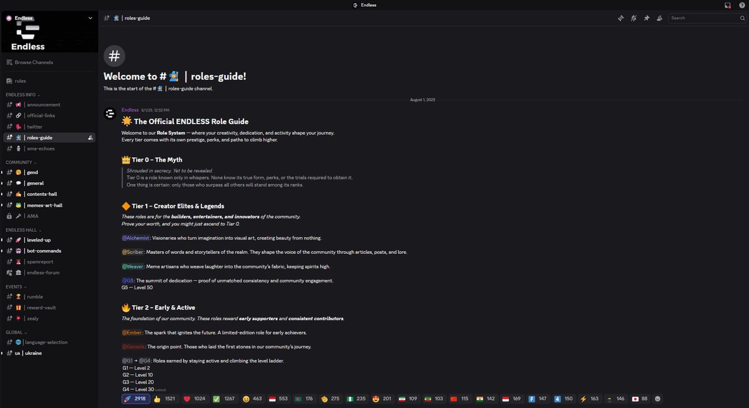
Task: Click hash icon in channel header
Action: tap(107, 18)
